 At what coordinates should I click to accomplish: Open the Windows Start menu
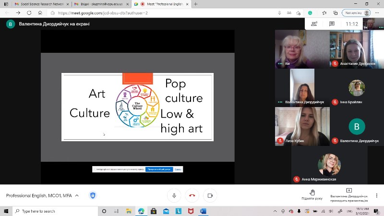(6, 211)
